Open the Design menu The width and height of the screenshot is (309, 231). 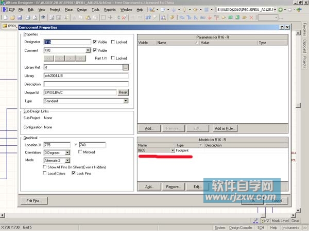(x=82, y=10)
